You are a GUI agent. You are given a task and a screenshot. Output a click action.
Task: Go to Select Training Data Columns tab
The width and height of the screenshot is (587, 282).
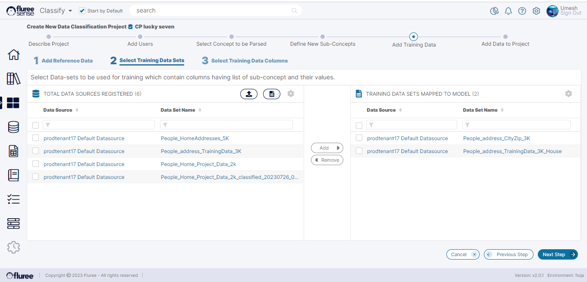tap(249, 61)
